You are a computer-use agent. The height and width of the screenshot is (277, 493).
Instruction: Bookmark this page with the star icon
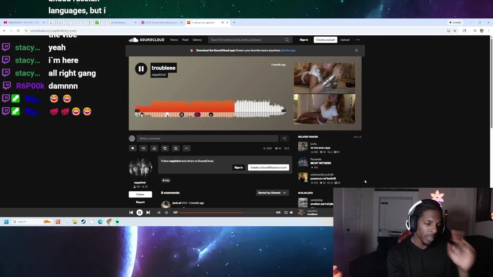pyautogui.click(x=454, y=30)
